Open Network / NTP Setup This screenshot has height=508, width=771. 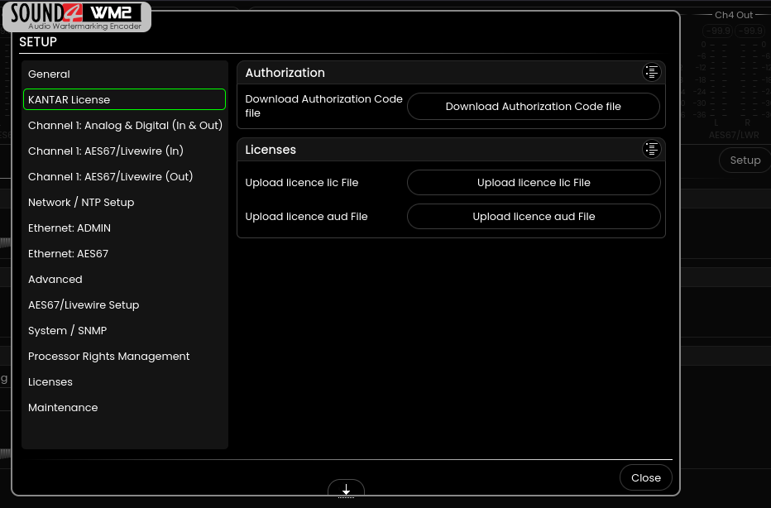click(x=124, y=202)
